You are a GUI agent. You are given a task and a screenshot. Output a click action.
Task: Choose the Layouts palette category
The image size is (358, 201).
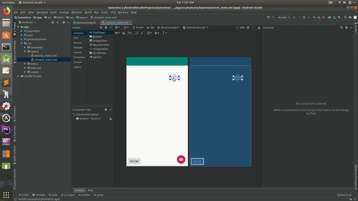coord(78,52)
